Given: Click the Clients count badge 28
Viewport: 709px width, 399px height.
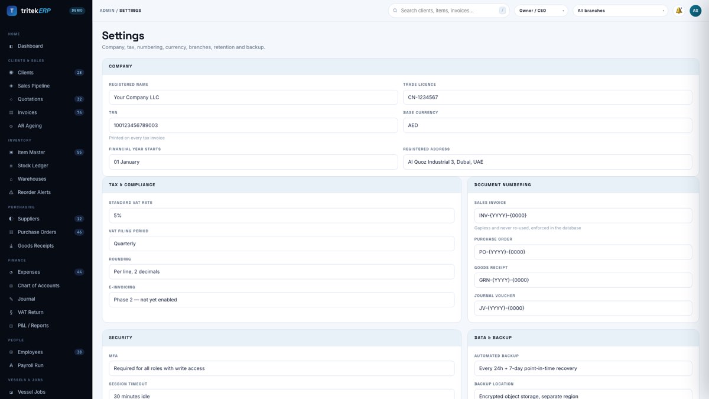Looking at the screenshot, I should coord(79,73).
